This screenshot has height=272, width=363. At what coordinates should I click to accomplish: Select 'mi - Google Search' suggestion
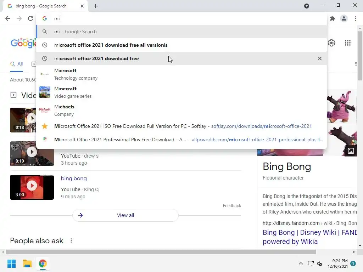(x=181, y=32)
